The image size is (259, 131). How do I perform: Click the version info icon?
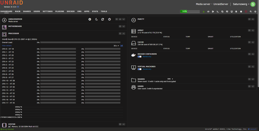coord(18,7)
